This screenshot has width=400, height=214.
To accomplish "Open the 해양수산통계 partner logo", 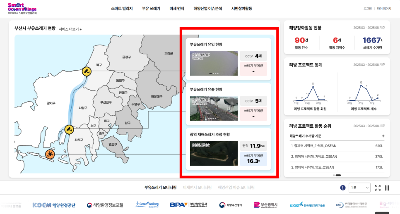I will point(231,205).
